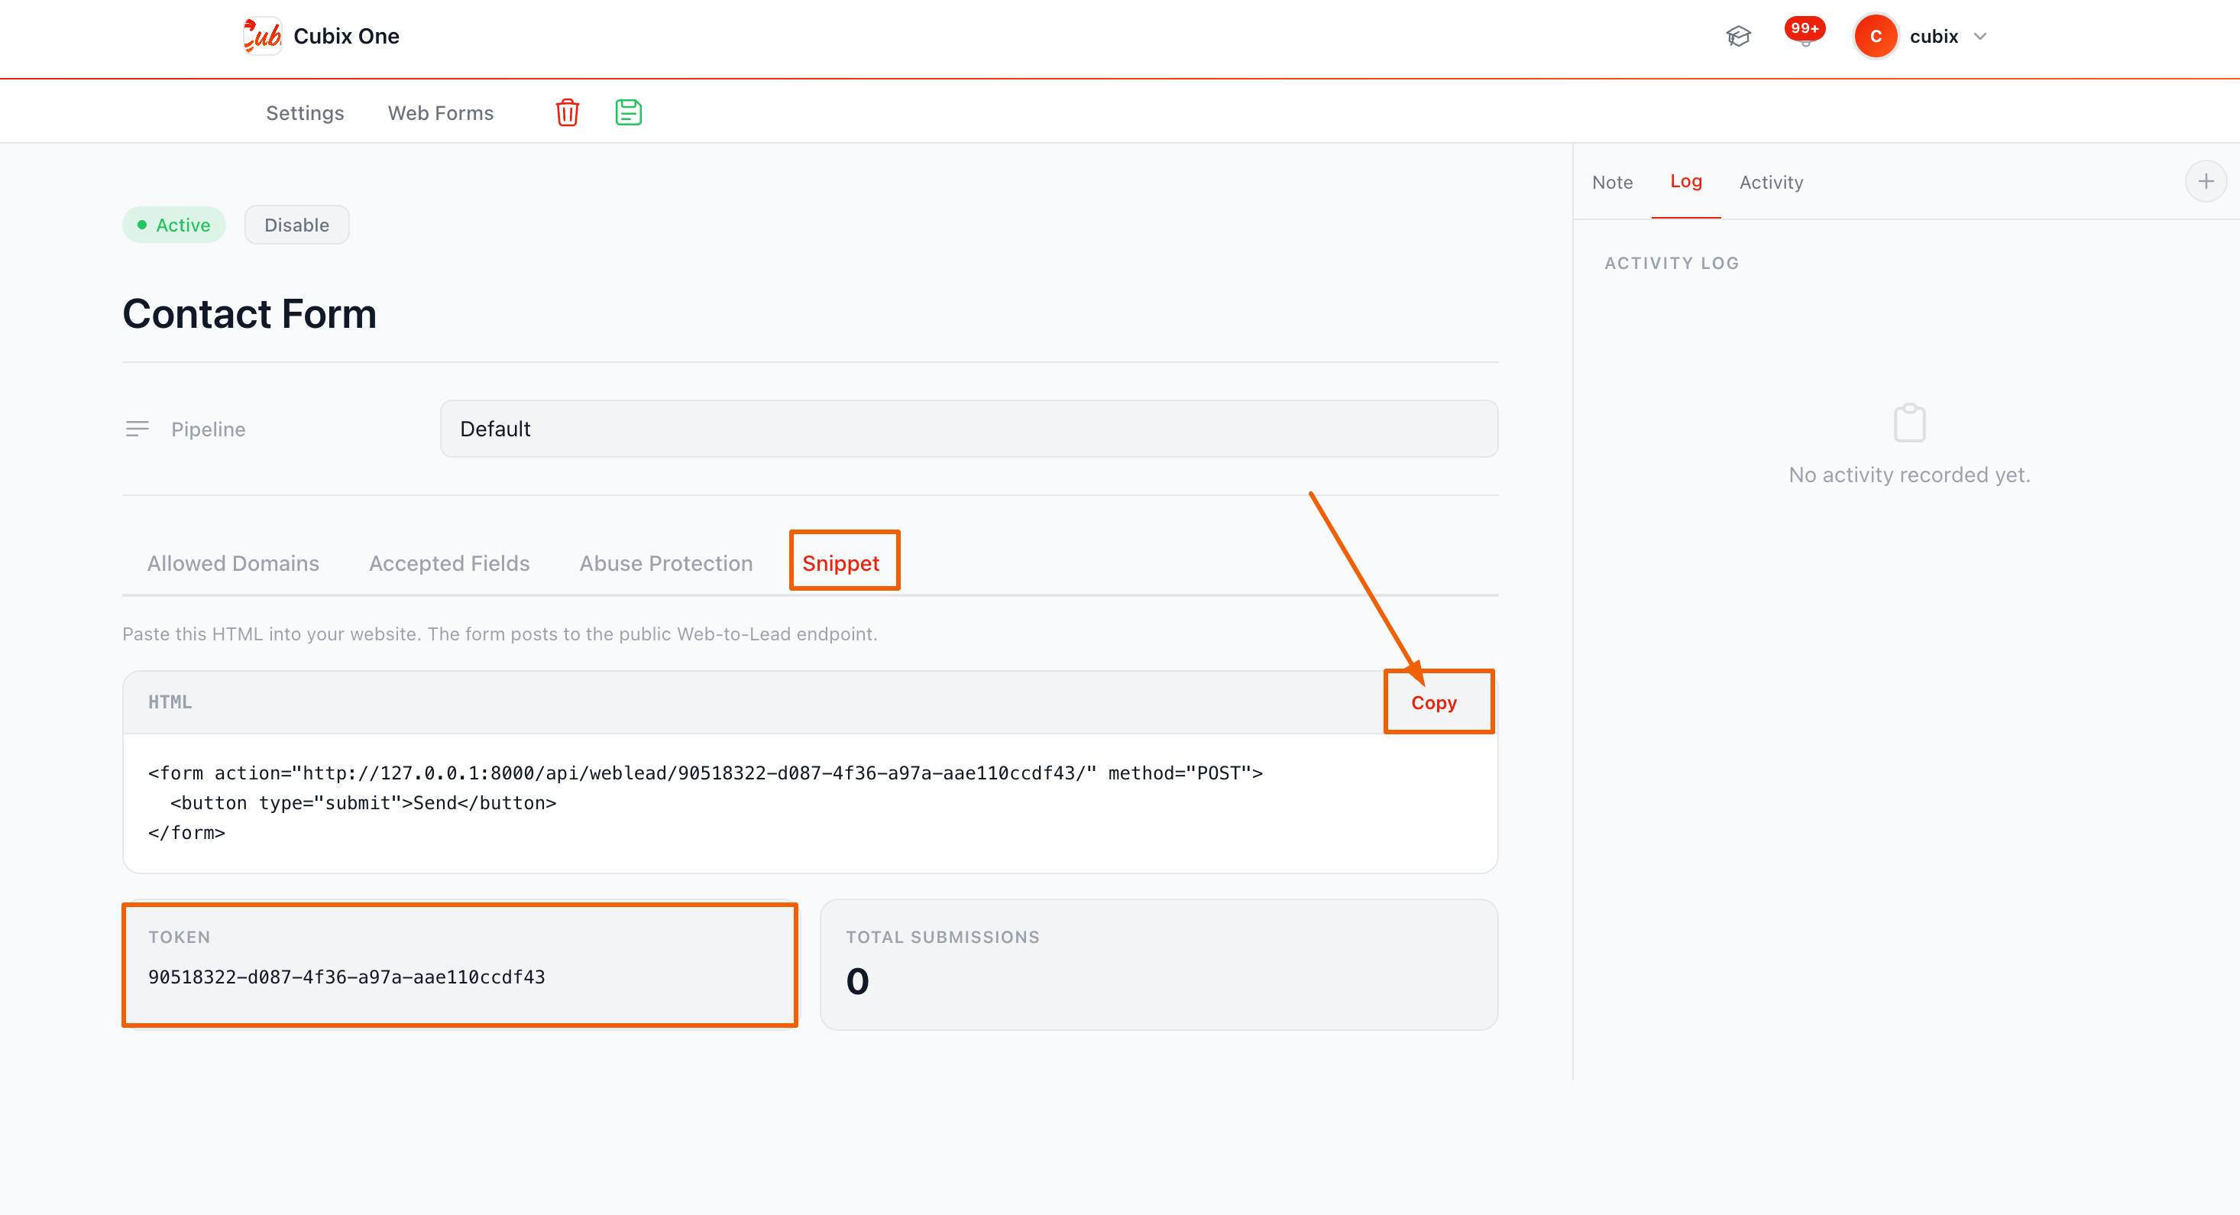Open the Settings menu item
The height and width of the screenshot is (1215, 2240).
pyautogui.click(x=304, y=113)
